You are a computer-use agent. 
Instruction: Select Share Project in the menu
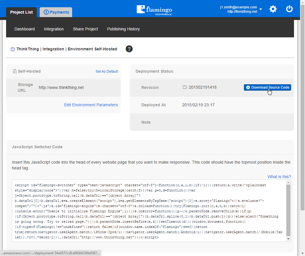[85, 29]
